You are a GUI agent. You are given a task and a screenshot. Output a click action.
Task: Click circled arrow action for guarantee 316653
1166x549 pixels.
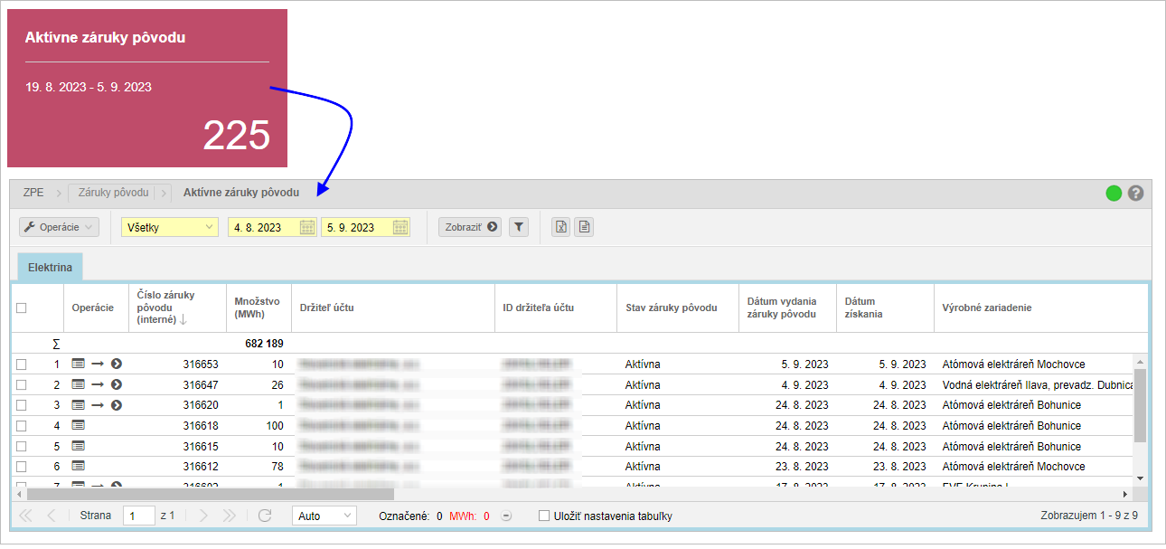click(x=117, y=364)
